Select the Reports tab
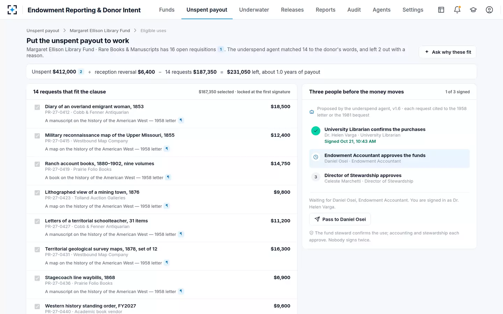The width and height of the screenshot is (503, 314). click(326, 10)
